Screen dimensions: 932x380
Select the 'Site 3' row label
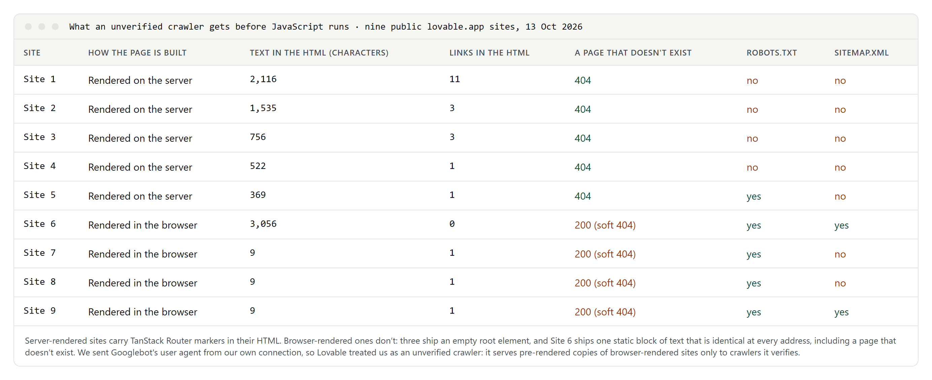tap(39, 137)
